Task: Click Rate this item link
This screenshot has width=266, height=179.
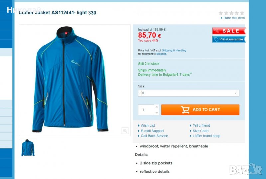Action: coord(234,18)
